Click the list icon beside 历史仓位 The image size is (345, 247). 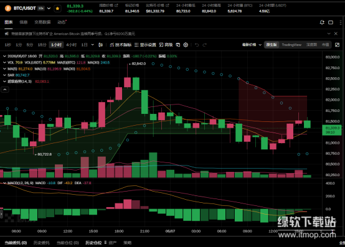tap(105, 243)
